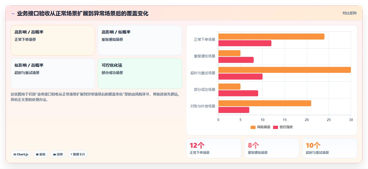Select the 低影响 / 高概率 quadrant card
This screenshot has height=169, width=368.
tap(53, 73)
